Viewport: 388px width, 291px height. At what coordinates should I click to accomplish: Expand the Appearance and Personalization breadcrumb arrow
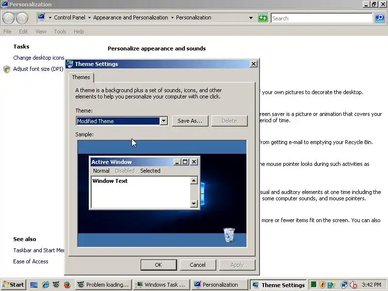89,17
